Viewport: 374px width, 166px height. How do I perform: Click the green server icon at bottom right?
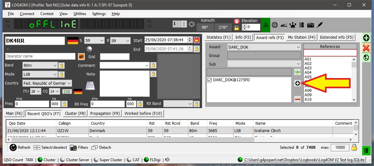coord(365,151)
